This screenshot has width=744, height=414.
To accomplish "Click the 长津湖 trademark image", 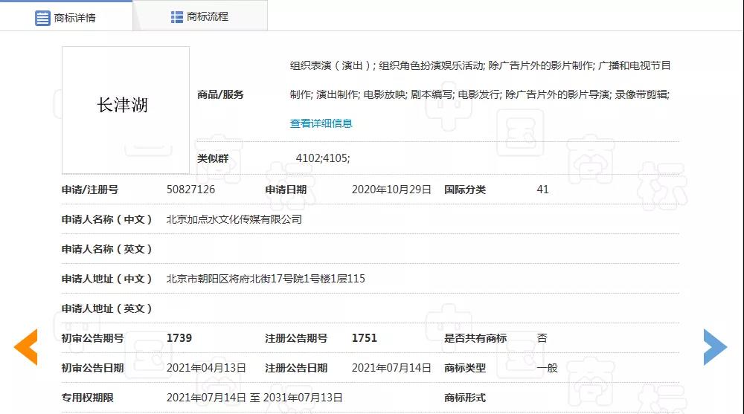I will (125, 106).
